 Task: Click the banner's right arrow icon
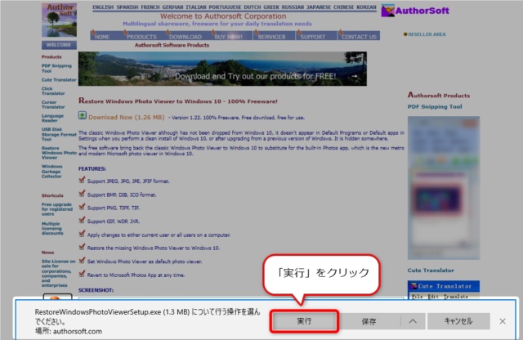[354, 76]
